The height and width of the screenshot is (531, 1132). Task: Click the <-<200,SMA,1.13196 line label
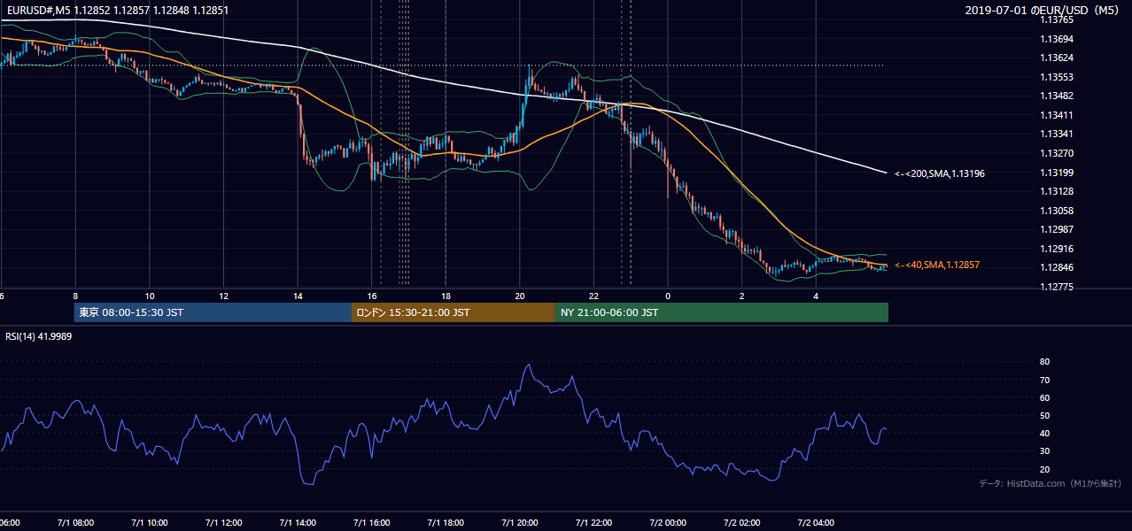(939, 173)
